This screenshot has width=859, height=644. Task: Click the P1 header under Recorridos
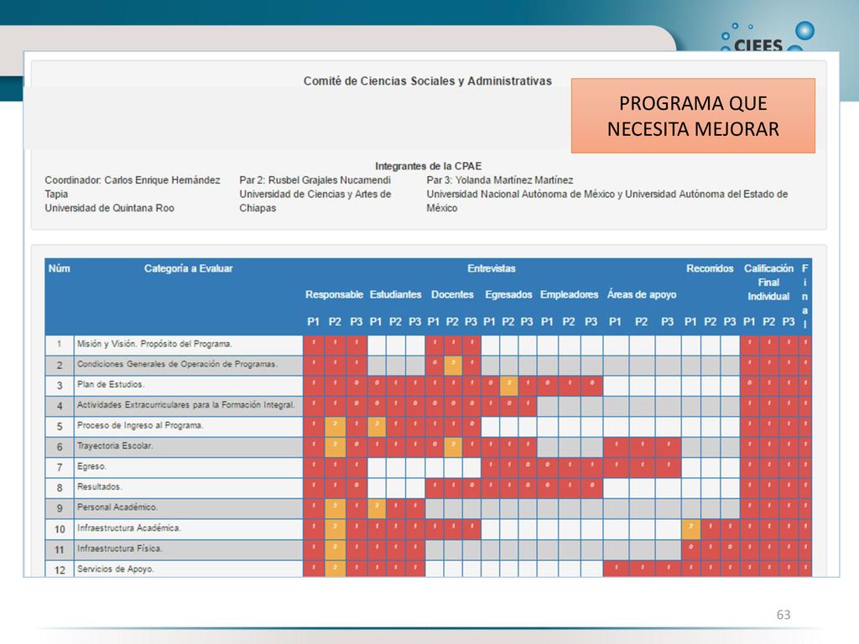tap(690, 322)
